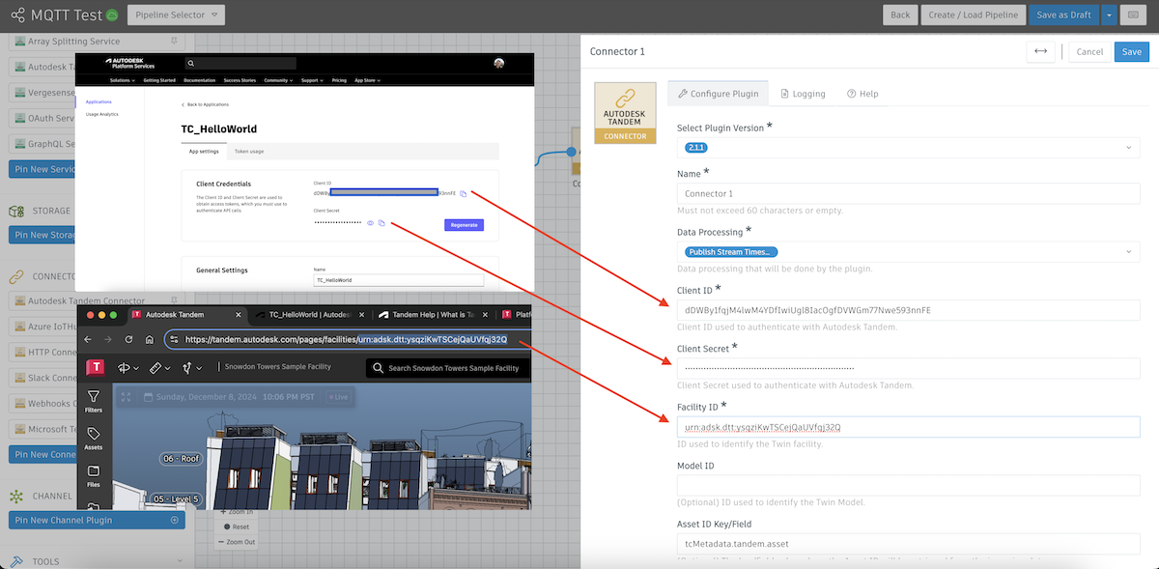Viewport: 1159px width, 569px height.
Task: Click the copy icon next to Client ID in Autodesk Platform Services
Action: point(463,193)
